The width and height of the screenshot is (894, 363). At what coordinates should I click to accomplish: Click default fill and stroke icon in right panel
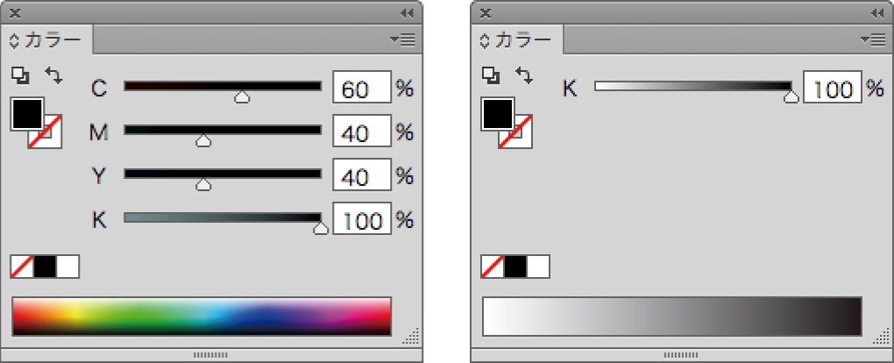(x=489, y=76)
